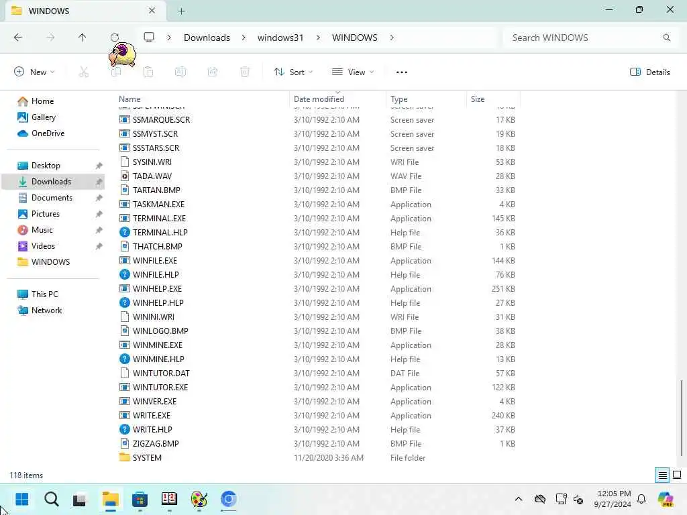Select the WINDOWS tab

(85, 11)
